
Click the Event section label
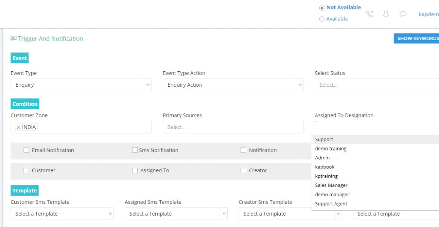20,58
